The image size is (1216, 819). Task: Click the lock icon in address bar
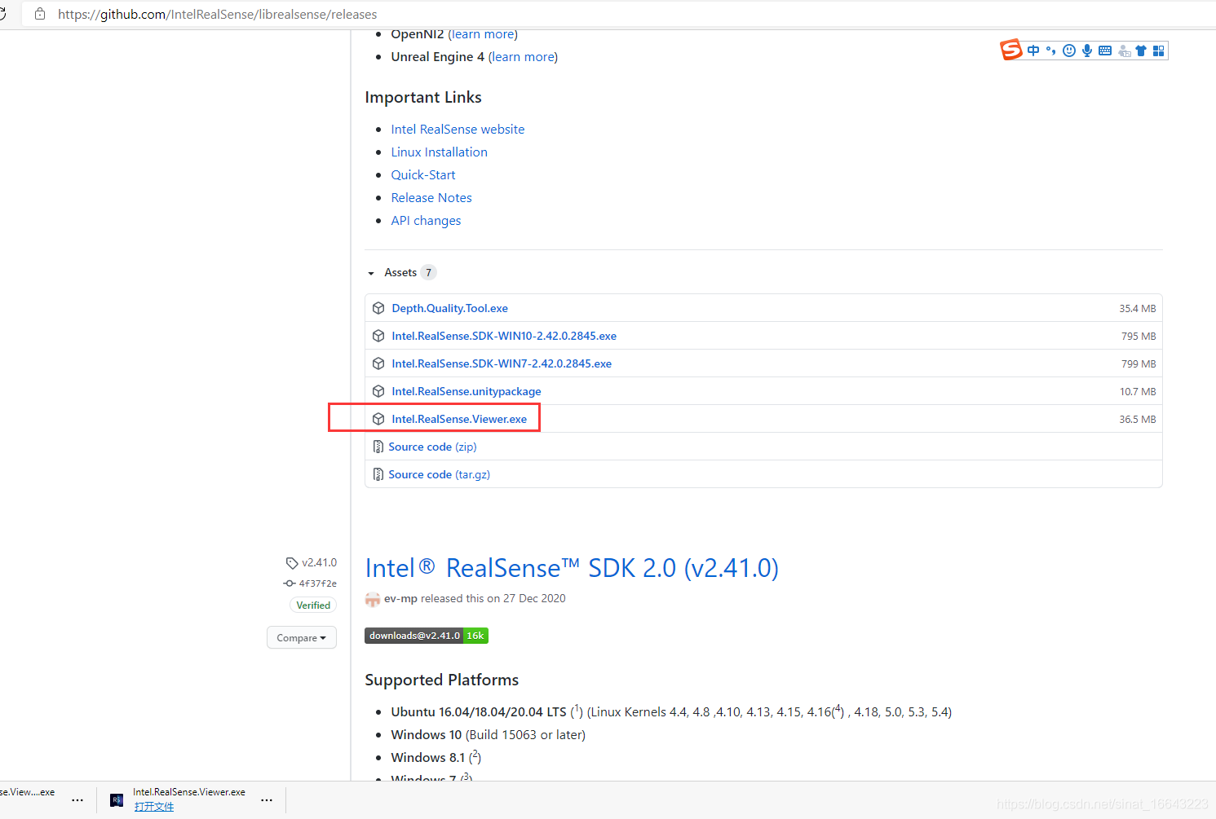tap(40, 14)
